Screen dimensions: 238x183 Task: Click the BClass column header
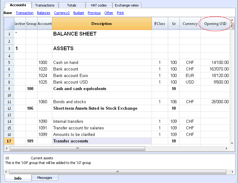pyautogui.click(x=160, y=24)
